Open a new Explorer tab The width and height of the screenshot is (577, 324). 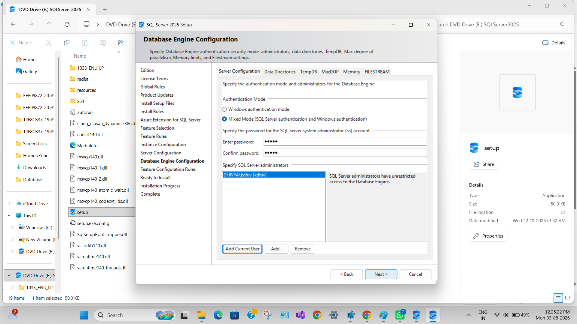coord(105,10)
